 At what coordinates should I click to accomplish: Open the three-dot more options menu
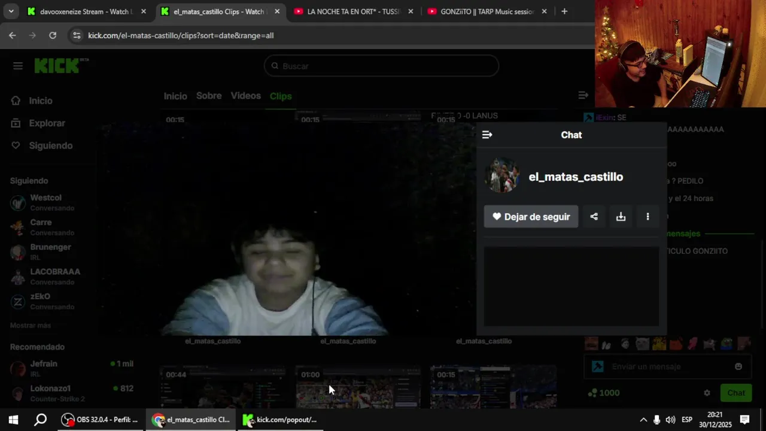click(648, 217)
